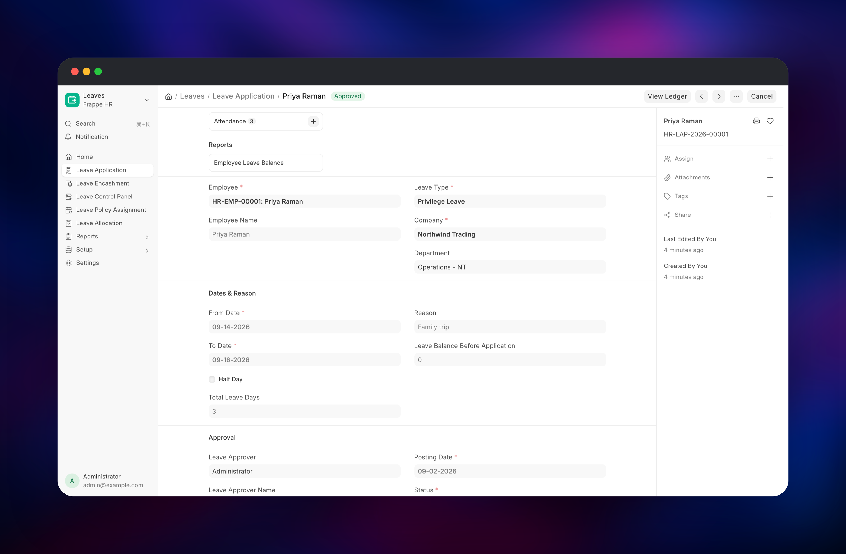Print document via printer icon

pos(756,121)
